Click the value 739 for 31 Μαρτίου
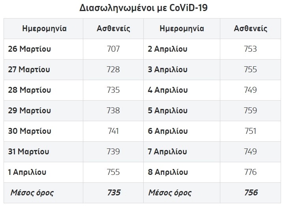 pyautogui.click(x=113, y=152)
